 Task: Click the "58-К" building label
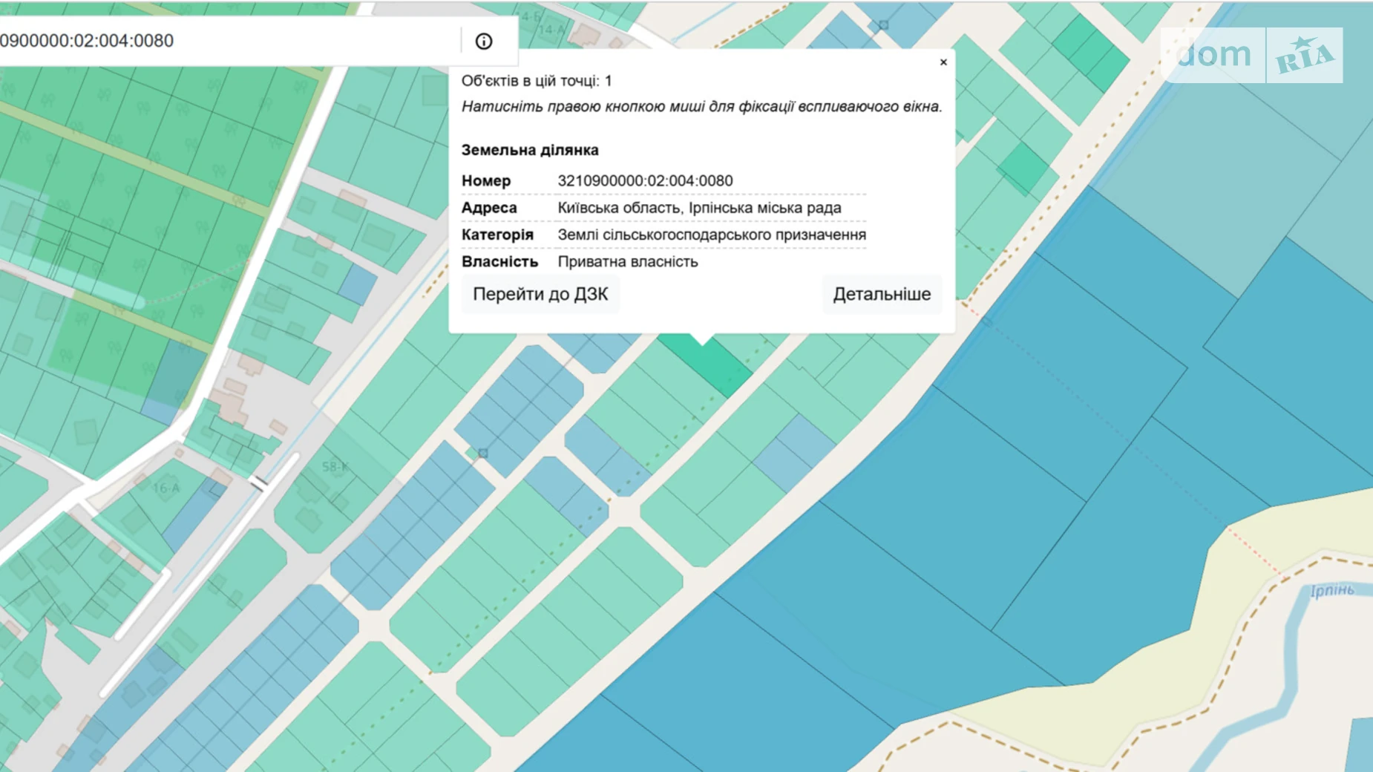(x=335, y=467)
